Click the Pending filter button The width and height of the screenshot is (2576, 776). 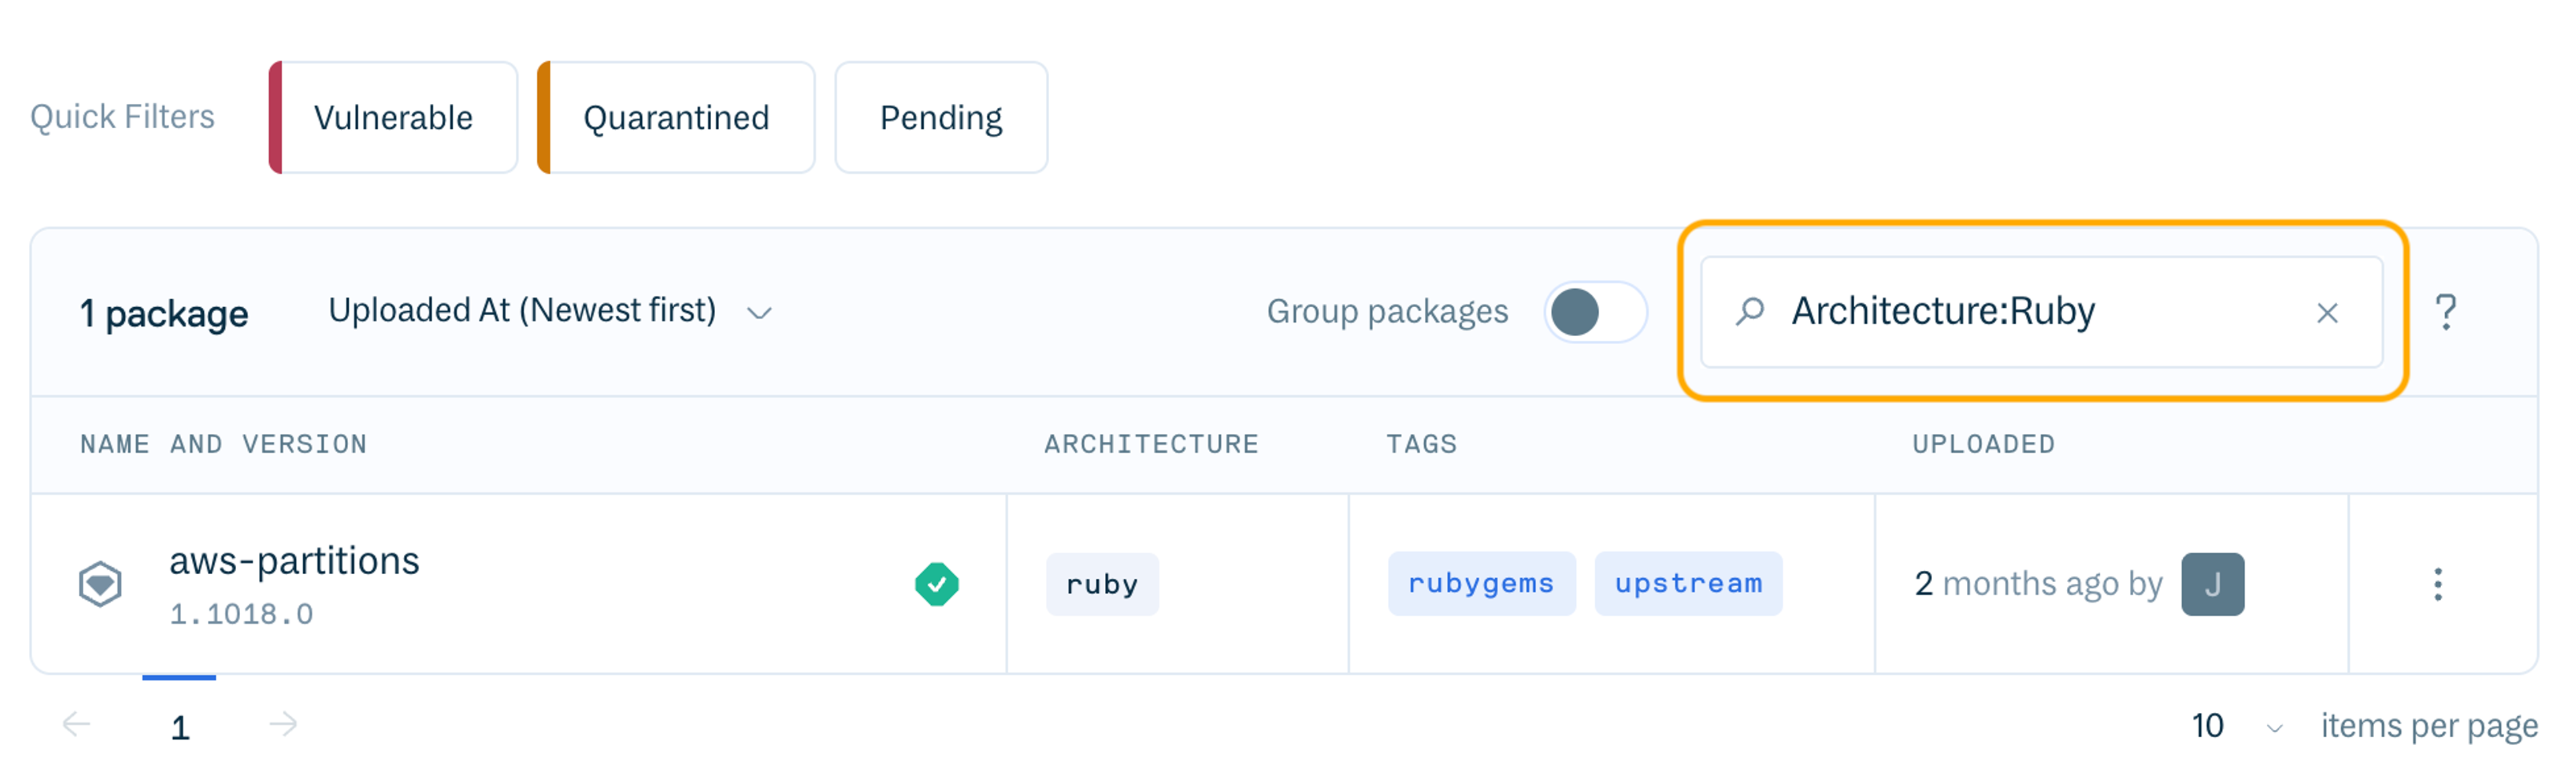point(940,117)
